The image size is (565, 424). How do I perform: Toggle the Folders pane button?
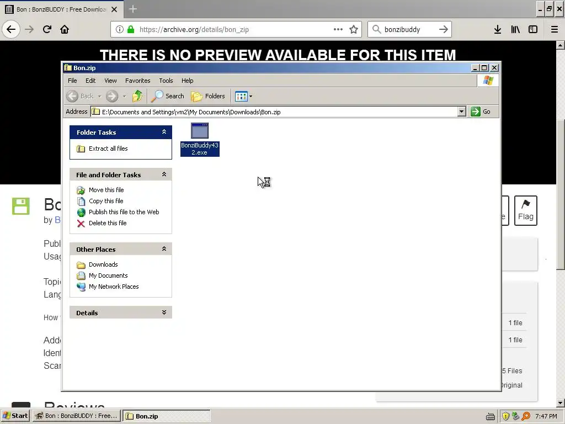click(208, 96)
